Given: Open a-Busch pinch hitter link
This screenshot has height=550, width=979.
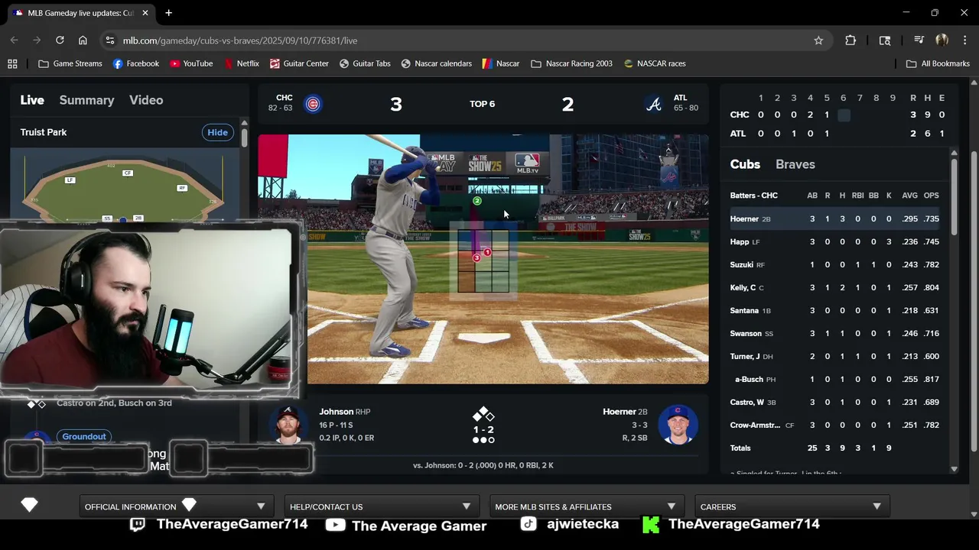Looking at the screenshot, I should (x=749, y=379).
